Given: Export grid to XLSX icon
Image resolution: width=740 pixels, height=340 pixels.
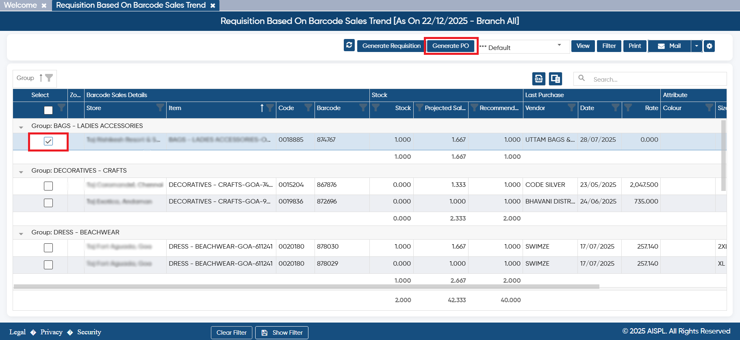Looking at the screenshot, I should (x=539, y=78).
